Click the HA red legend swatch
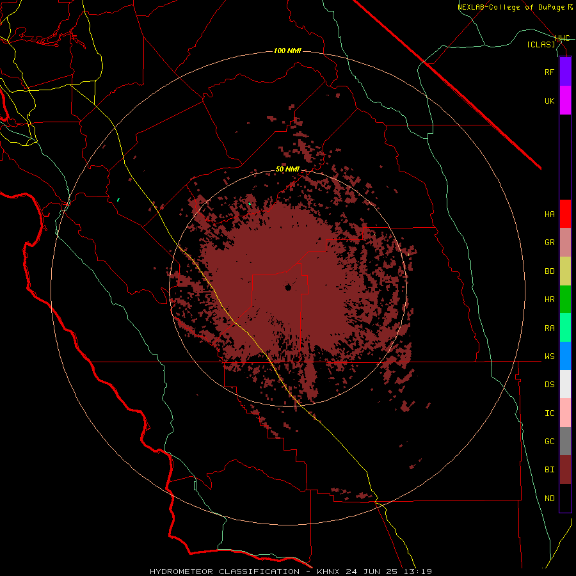This screenshot has height=576, width=576. (x=565, y=214)
